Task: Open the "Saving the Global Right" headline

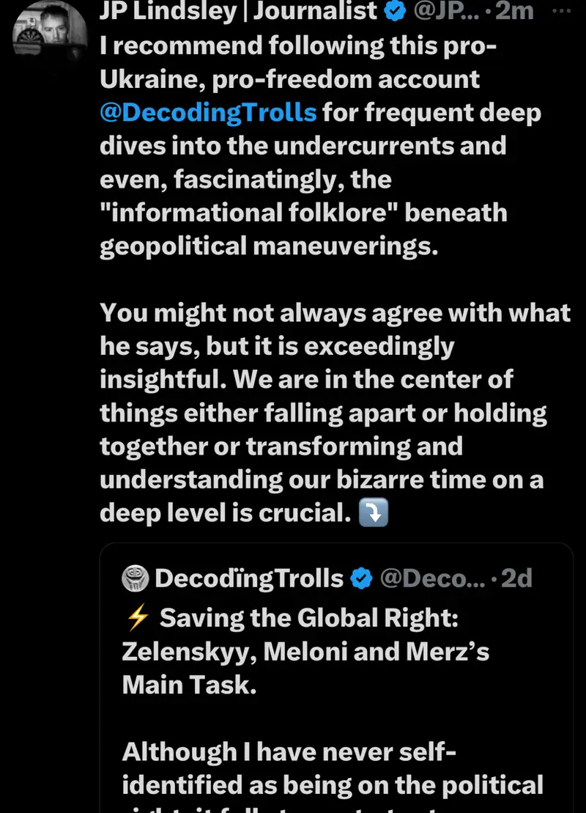Action: coord(308,618)
